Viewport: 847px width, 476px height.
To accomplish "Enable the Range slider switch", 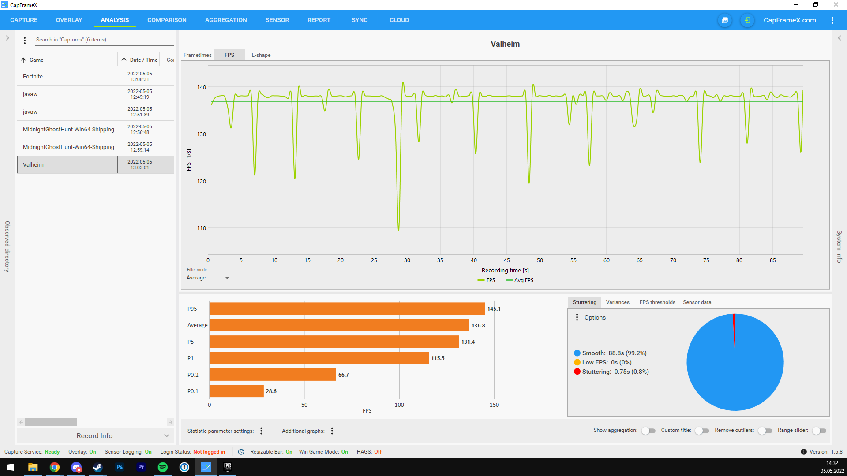I will pyautogui.click(x=819, y=431).
